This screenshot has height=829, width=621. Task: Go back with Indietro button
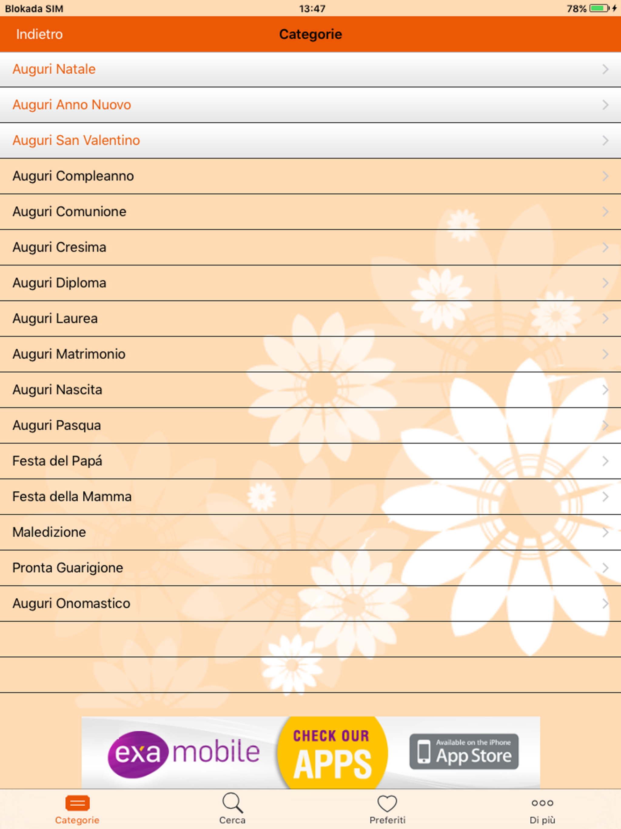[39, 35]
